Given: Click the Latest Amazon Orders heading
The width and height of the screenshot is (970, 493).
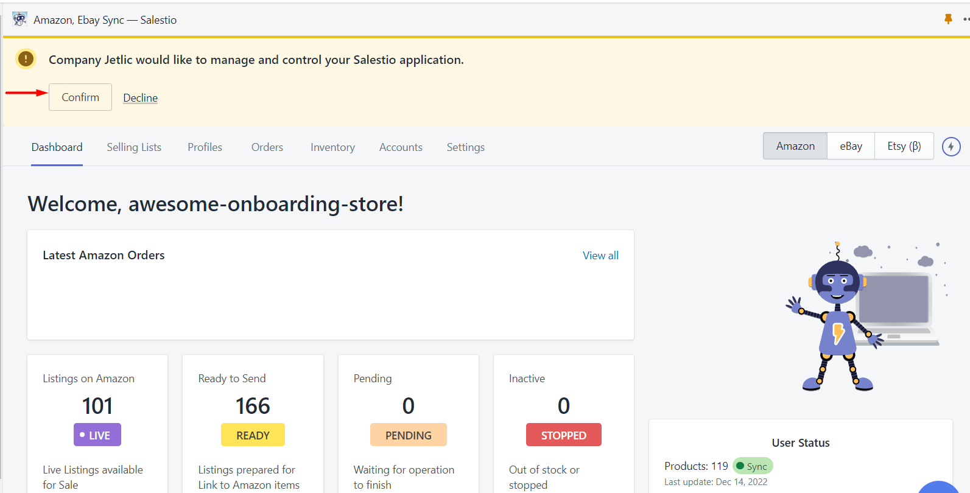Looking at the screenshot, I should point(104,256).
